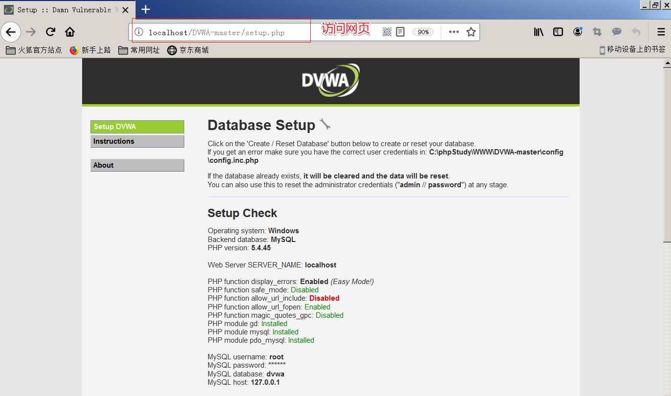Click the page scrollbar up arrow
This screenshot has height=396, width=671.
pos(667,63)
